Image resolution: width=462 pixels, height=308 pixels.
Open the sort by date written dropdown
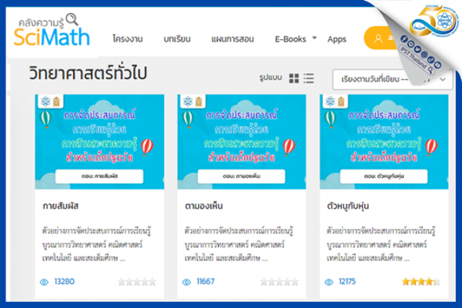(x=392, y=79)
